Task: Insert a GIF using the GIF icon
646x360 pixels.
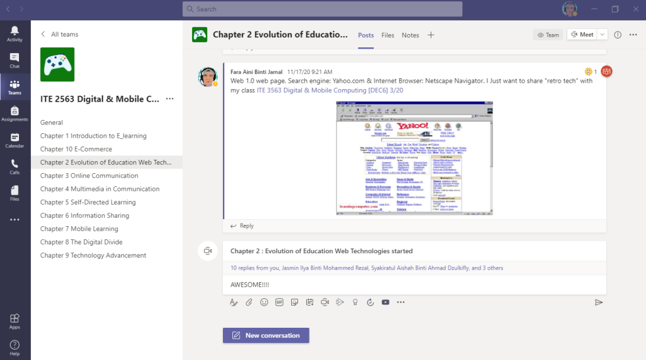Action: pyautogui.click(x=279, y=303)
